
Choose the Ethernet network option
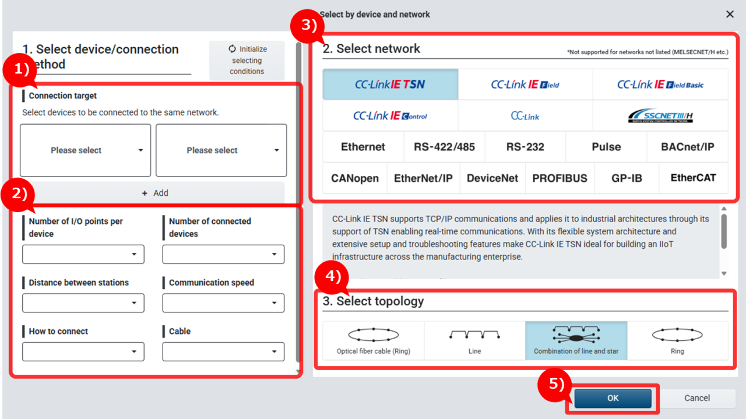(363, 147)
